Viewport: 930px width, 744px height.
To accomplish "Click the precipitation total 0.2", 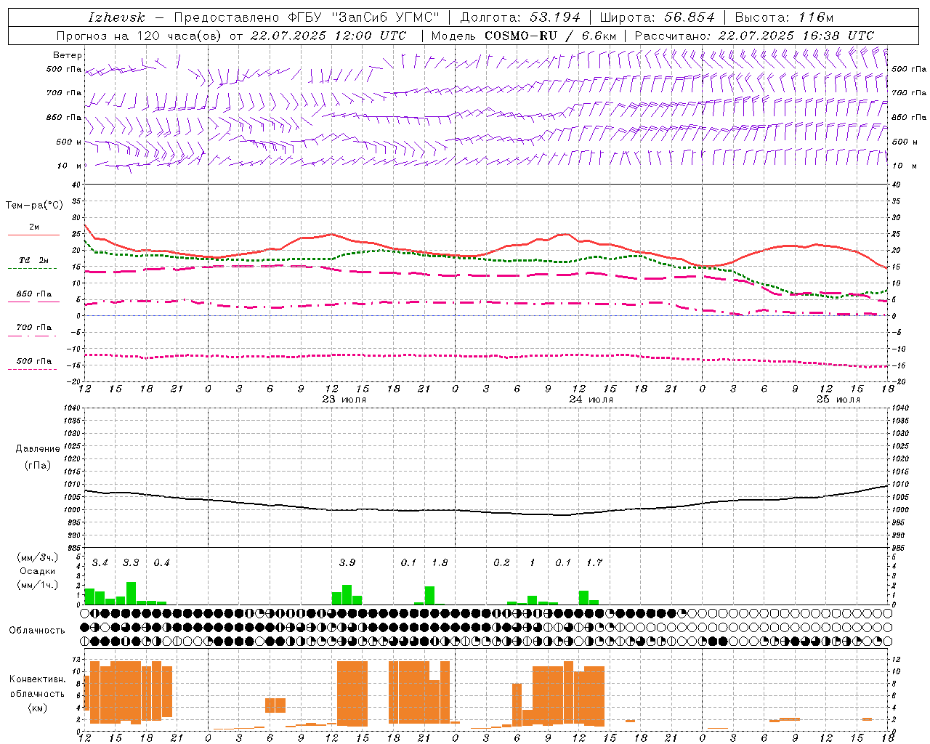I will coord(501,563).
